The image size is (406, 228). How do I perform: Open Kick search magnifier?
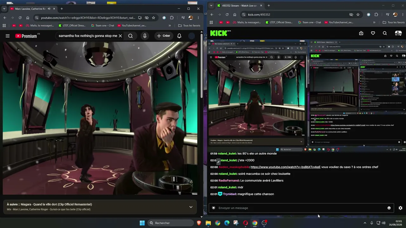385,33
